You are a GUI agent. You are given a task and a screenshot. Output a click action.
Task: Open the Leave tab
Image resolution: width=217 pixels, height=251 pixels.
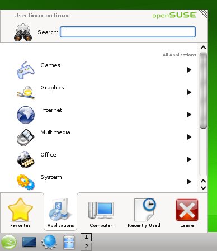pos(187,212)
